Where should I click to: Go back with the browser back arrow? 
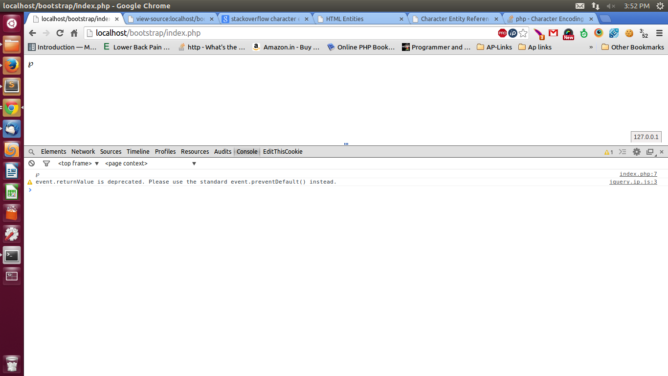(x=32, y=33)
